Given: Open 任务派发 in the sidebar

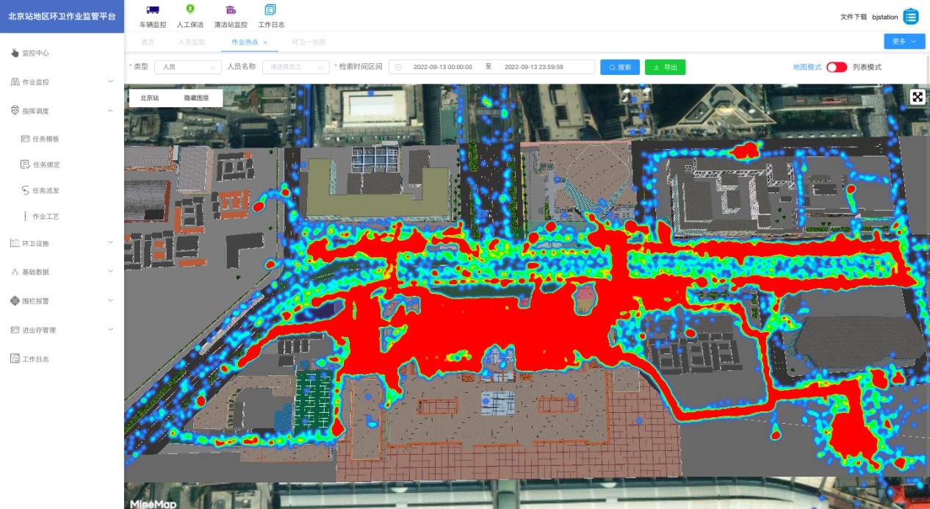Looking at the screenshot, I should coord(46,190).
